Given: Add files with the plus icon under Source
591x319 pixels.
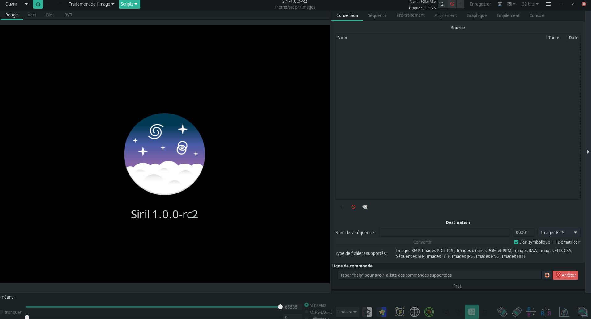Looking at the screenshot, I should coord(342,207).
